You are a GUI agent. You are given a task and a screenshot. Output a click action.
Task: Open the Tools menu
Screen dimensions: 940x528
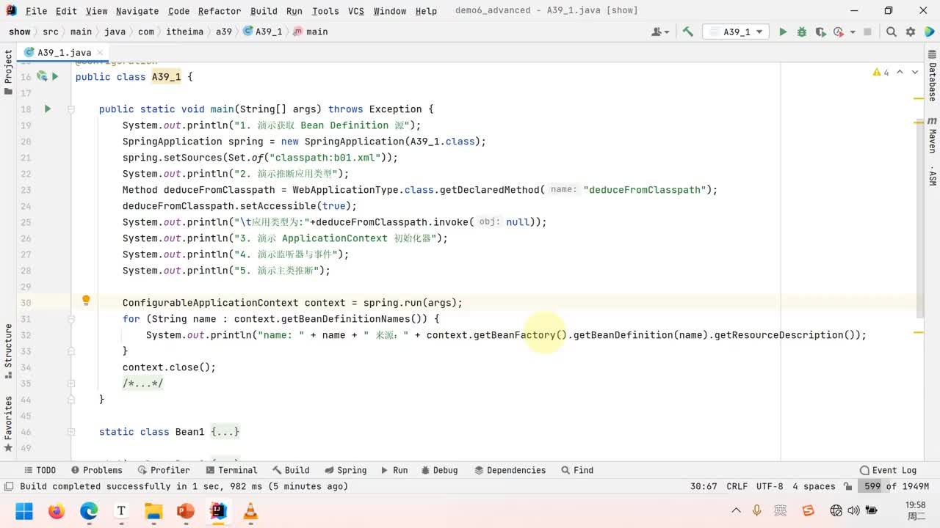click(x=325, y=11)
